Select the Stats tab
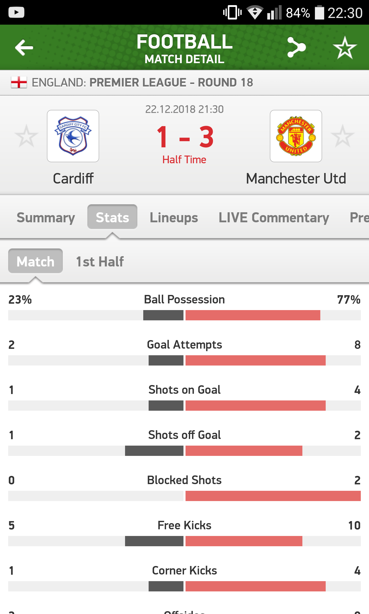The image size is (369, 614). tap(112, 217)
